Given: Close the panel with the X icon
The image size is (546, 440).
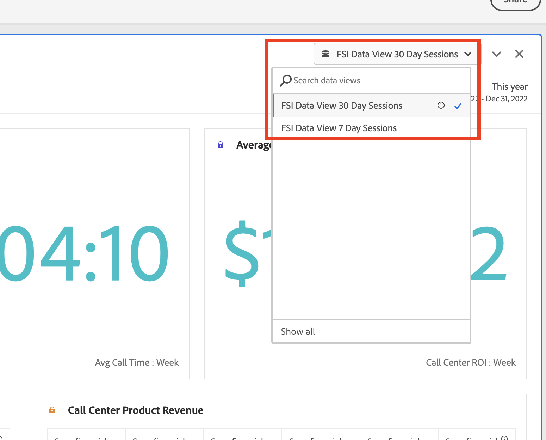Looking at the screenshot, I should pyautogui.click(x=519, y=54).
